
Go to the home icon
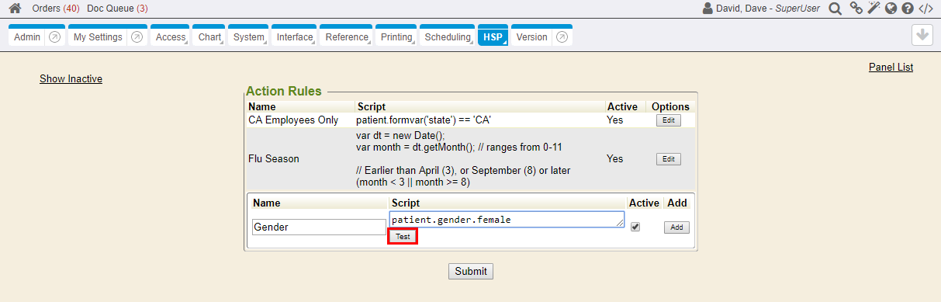15,9
